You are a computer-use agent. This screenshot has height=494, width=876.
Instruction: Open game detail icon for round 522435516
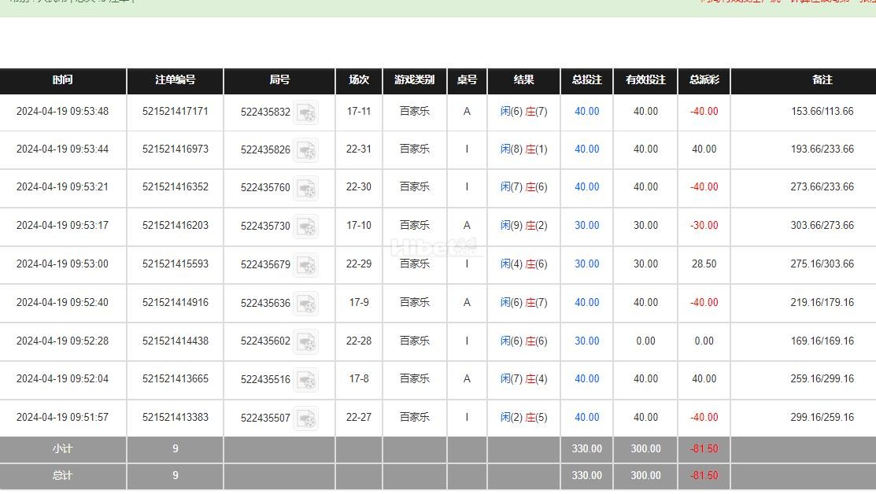(306, 380)
